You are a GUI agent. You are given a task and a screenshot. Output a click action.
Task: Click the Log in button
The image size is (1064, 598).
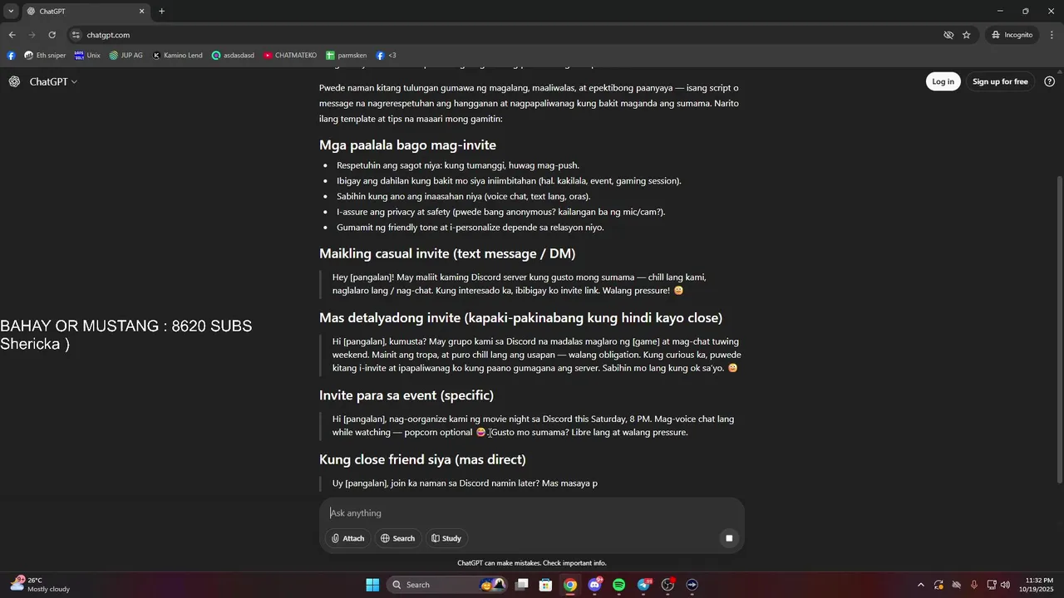tap(943, 81)
